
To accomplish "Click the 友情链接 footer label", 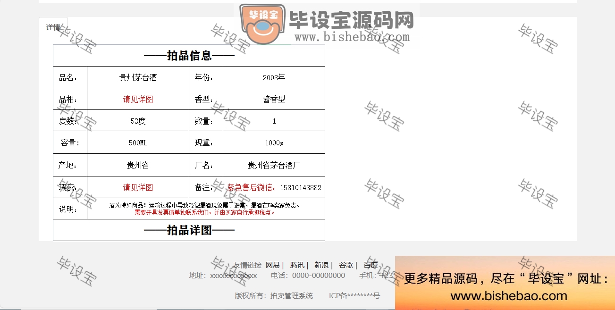I will tap(247, 265).
